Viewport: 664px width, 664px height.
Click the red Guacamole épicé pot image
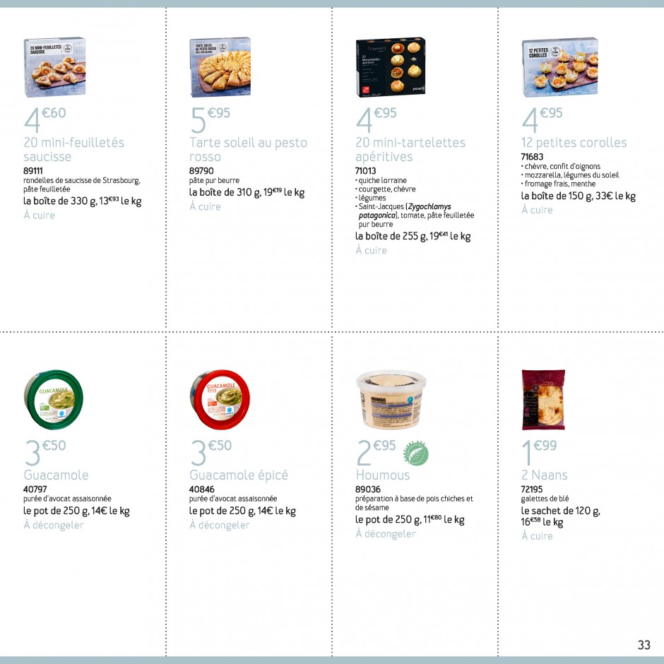point(220,400)
